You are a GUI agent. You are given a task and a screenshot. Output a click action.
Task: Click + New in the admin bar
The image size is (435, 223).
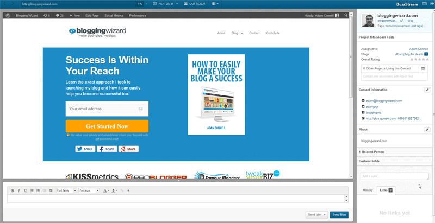click(74, 16)
